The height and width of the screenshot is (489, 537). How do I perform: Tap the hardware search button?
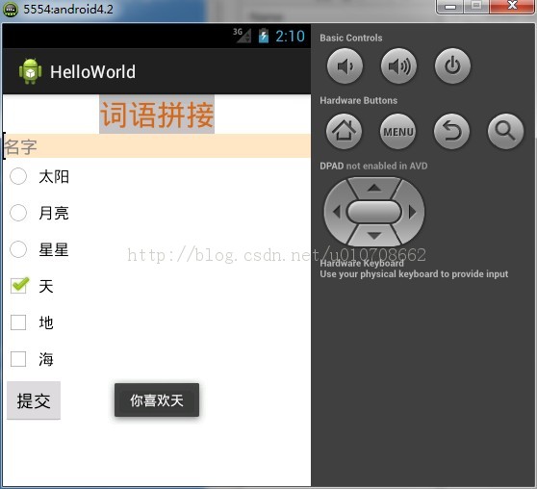[505, 131]
